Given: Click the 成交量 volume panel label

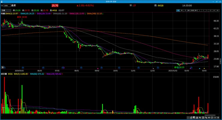Looking at the screenshot, I should click(x=4, y=74).
